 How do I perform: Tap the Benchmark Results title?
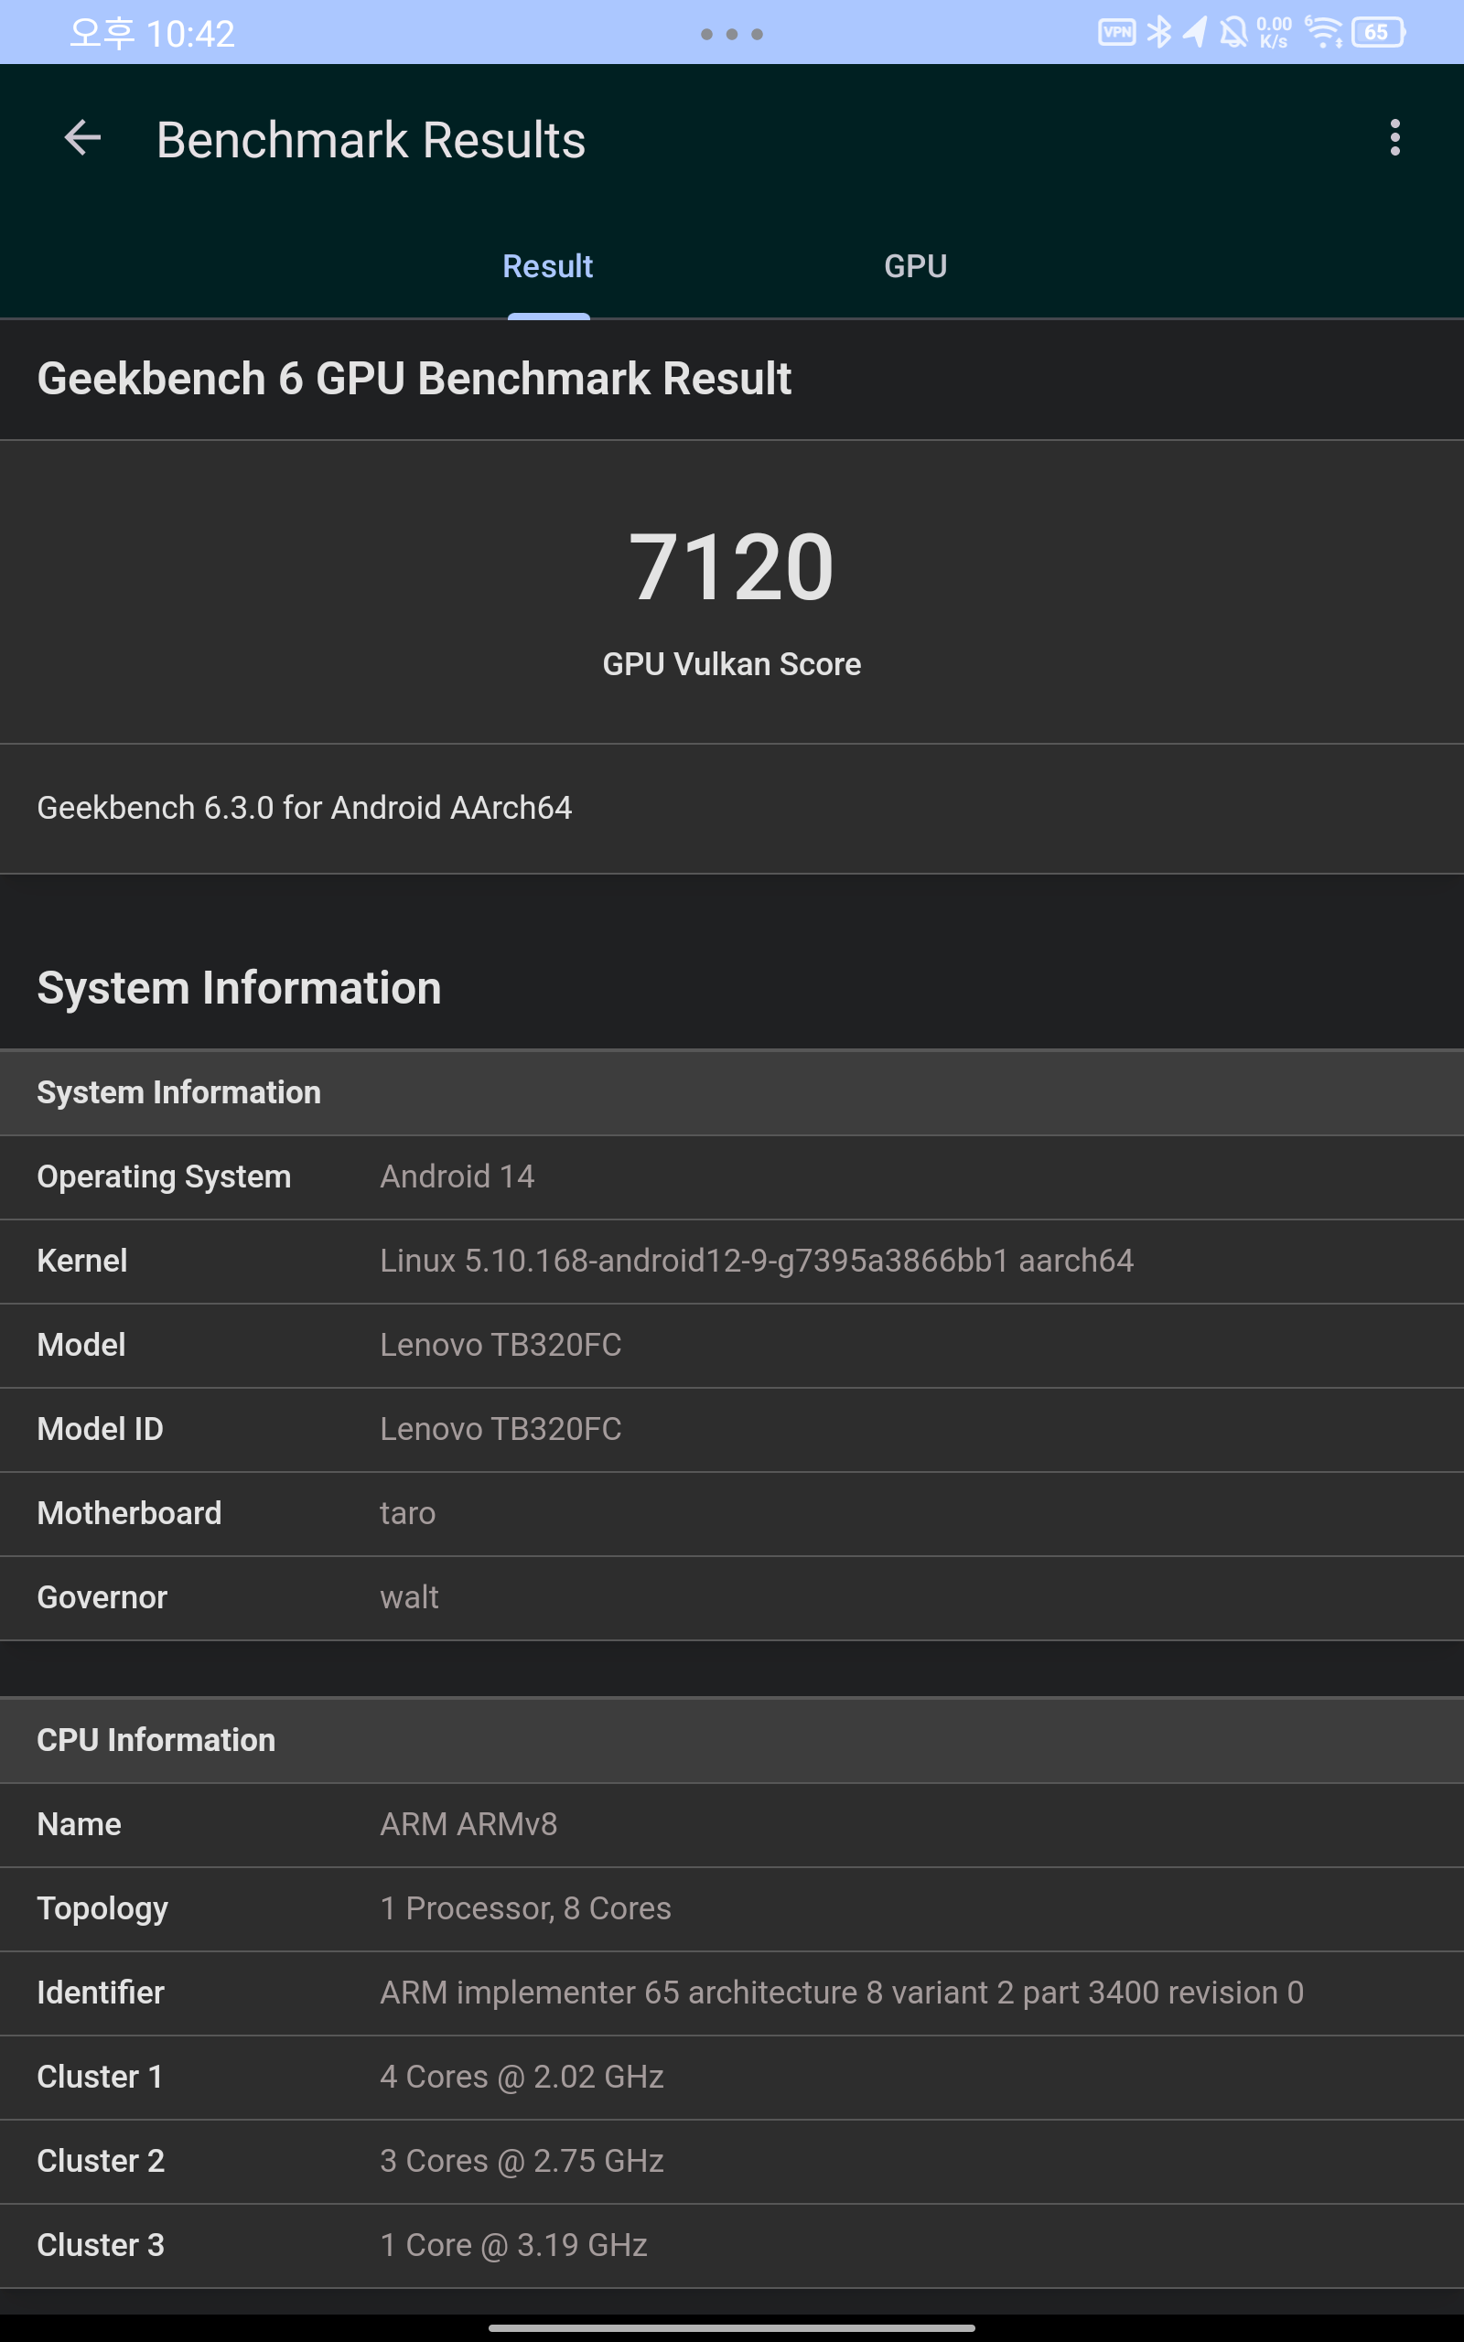371,140
